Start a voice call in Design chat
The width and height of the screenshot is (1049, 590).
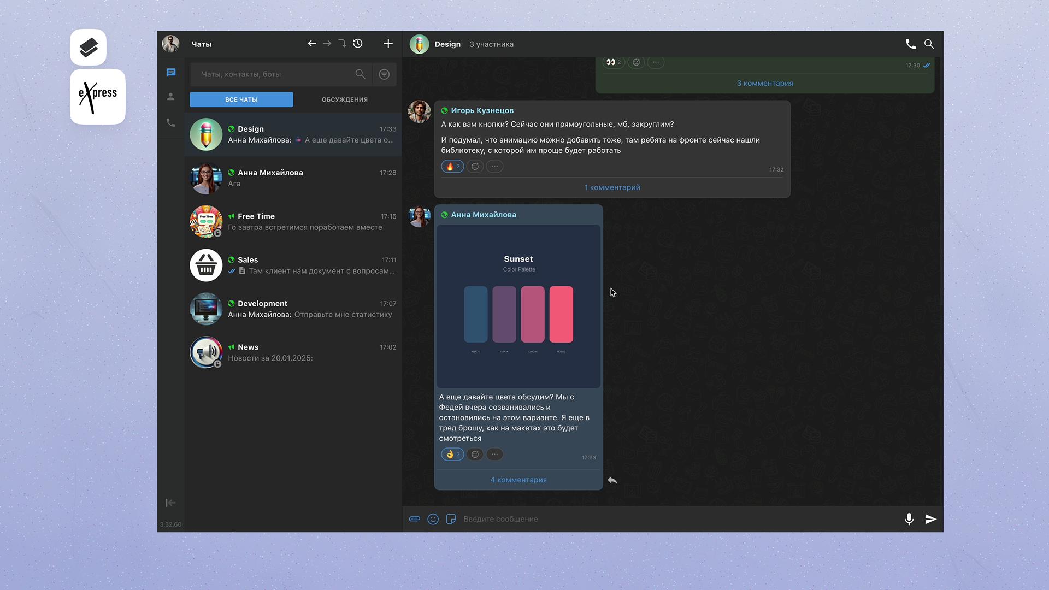pos(910,44)
